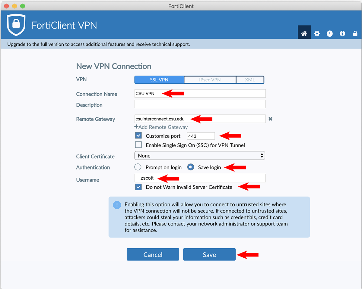Viewport: 362px width, 289px height.
Task: Click the plus icon to add gateway
Action: 136,127
